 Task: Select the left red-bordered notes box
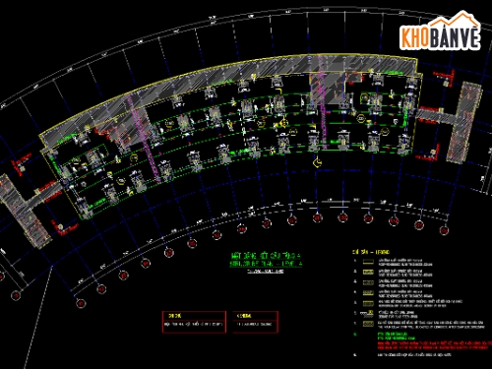194,322
